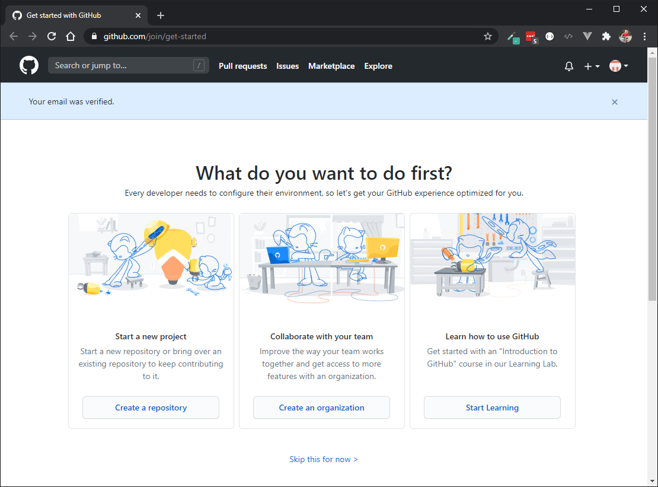
Task: Click the browser back arrow
Action: click(x=14, y=37)
